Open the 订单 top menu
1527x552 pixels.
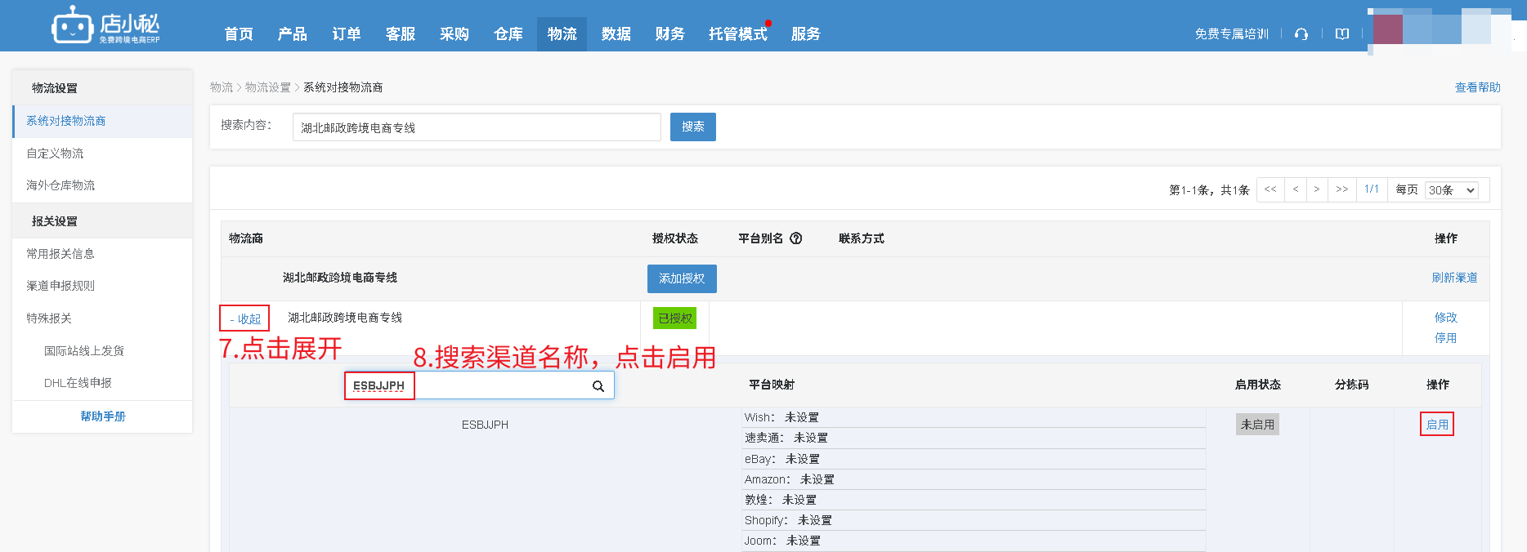346,34
